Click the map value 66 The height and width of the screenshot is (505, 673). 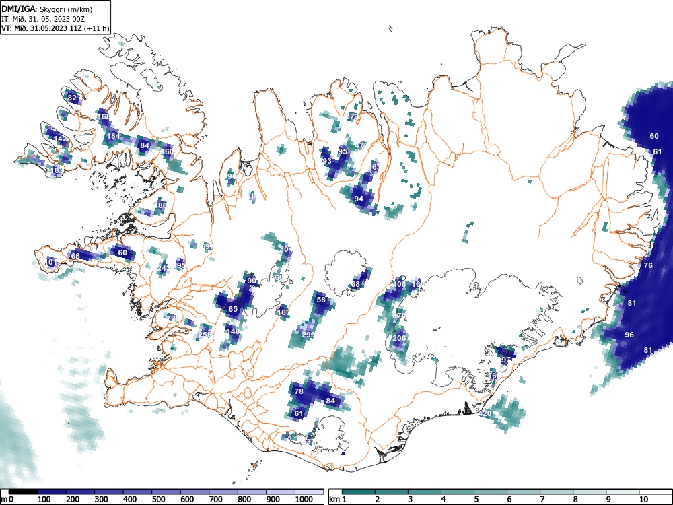click(x=75, y=256)
